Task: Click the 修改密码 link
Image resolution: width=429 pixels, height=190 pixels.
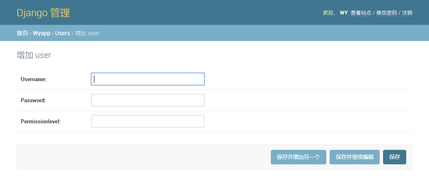Action: [386, 13]
